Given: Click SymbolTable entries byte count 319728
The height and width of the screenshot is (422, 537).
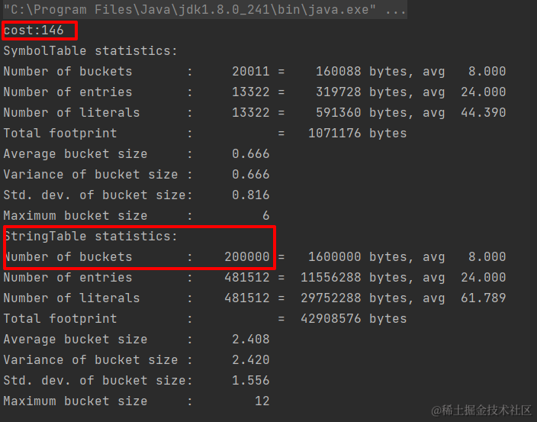Looking at the screenshot, I should 338,92.
